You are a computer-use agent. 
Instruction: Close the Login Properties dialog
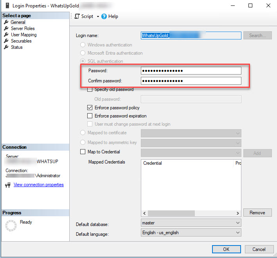point(268,5)
